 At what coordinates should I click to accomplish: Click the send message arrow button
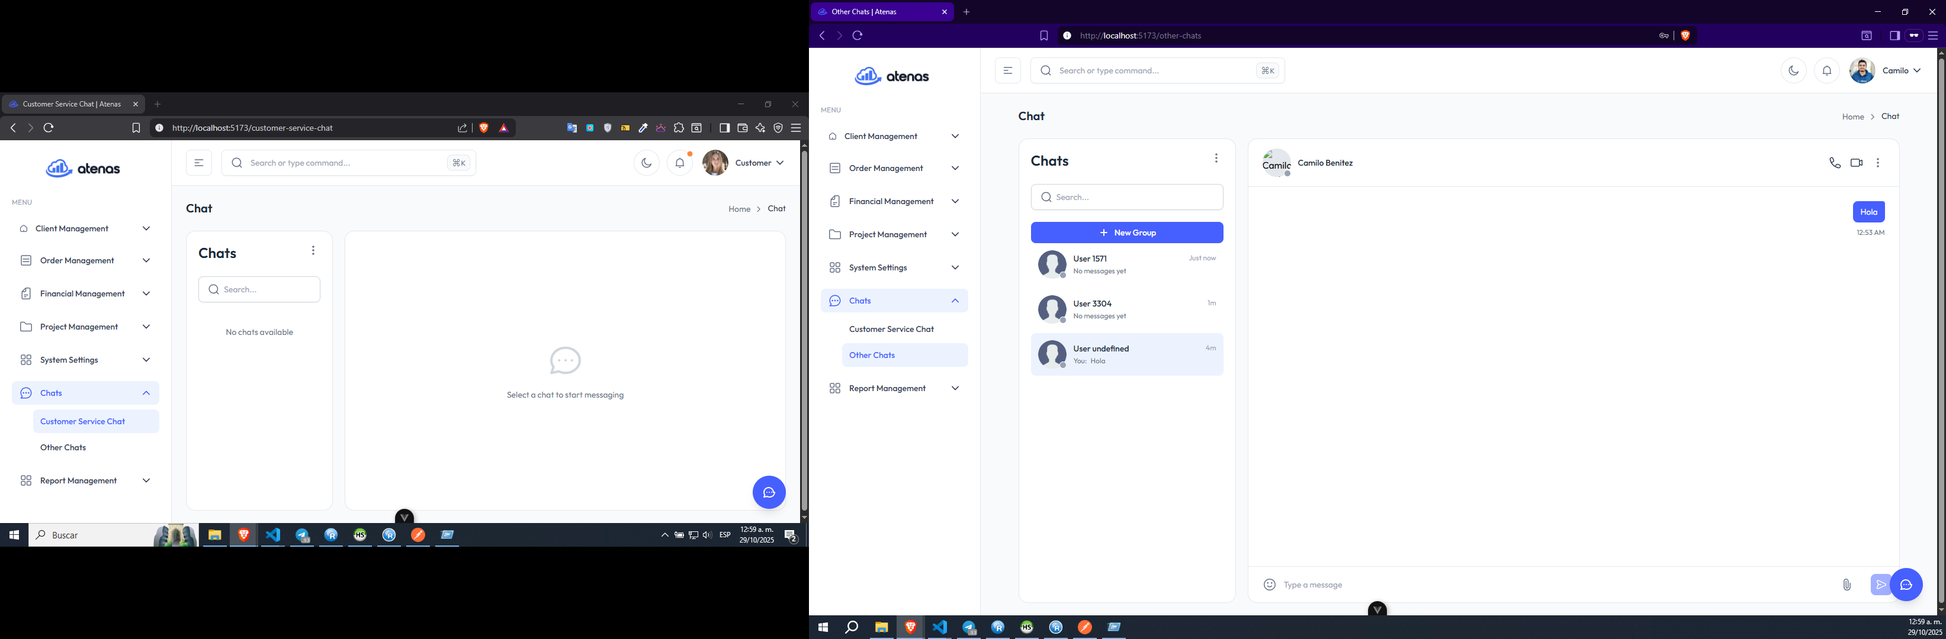coord(1880,585)
